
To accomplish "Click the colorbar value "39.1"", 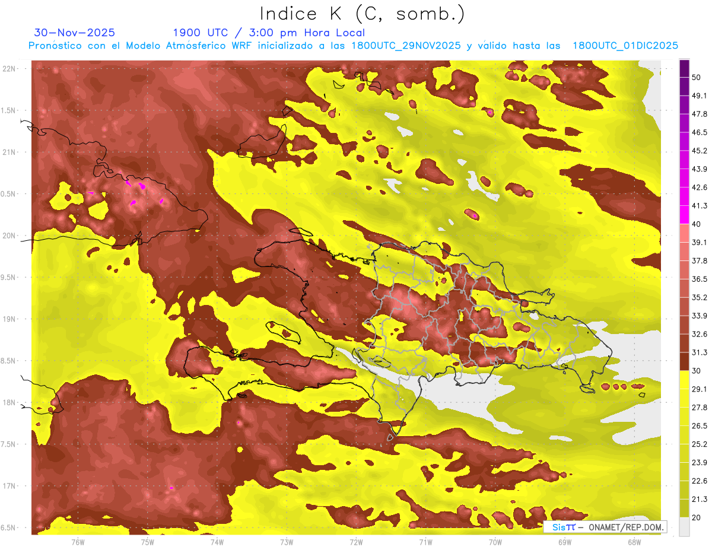I will pos(700,243).
